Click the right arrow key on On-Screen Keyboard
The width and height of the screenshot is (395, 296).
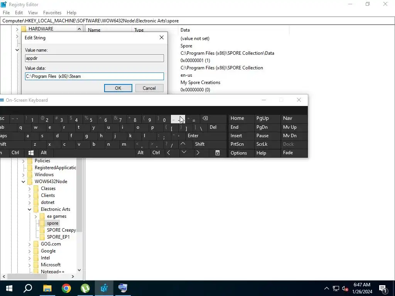coord(198,153)
